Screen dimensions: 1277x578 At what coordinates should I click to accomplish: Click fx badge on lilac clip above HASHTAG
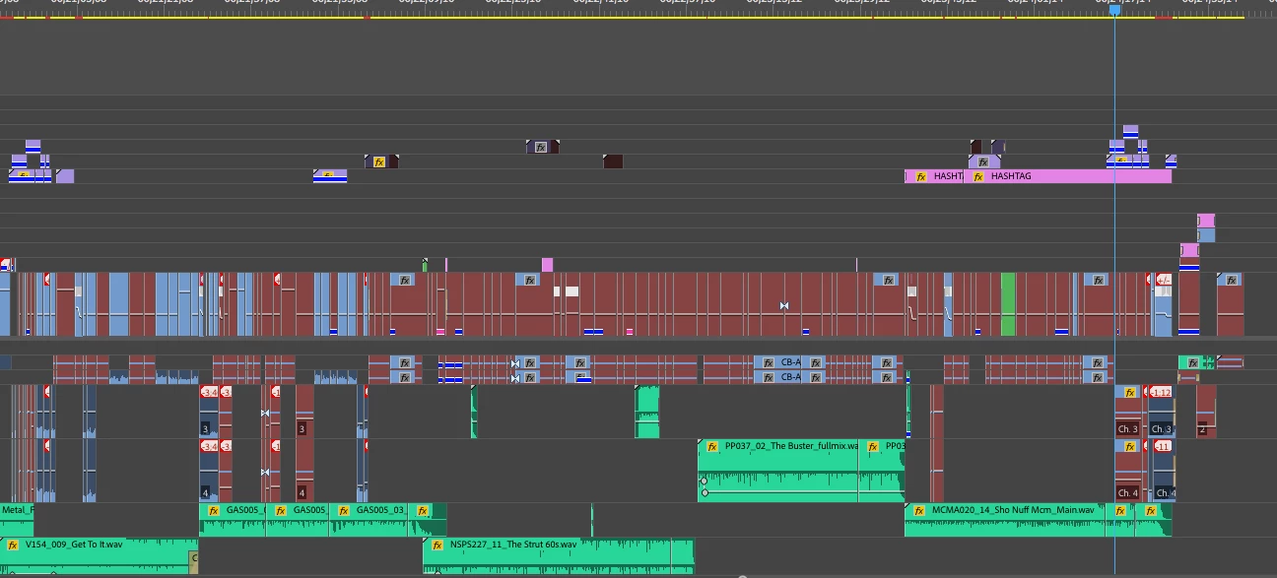[x=982, y=161]
